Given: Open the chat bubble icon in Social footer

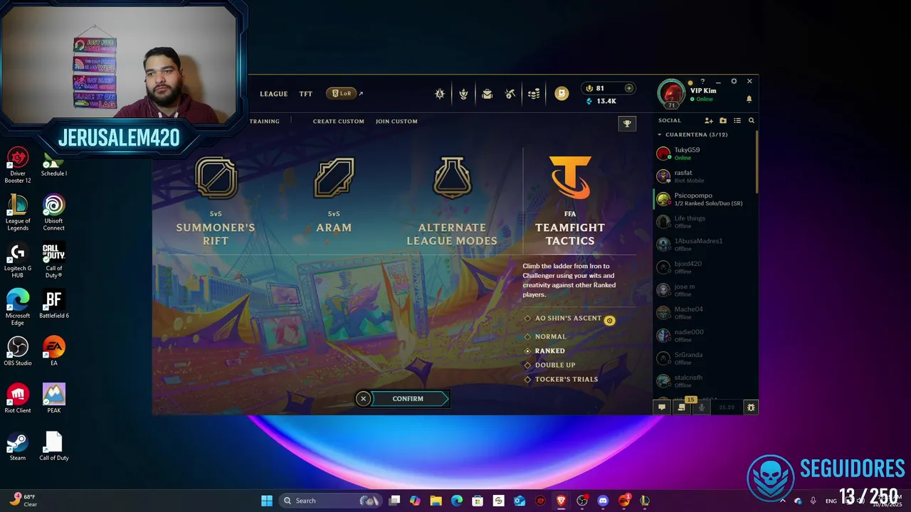Looking at the screenshot, I should pos(662,407).
